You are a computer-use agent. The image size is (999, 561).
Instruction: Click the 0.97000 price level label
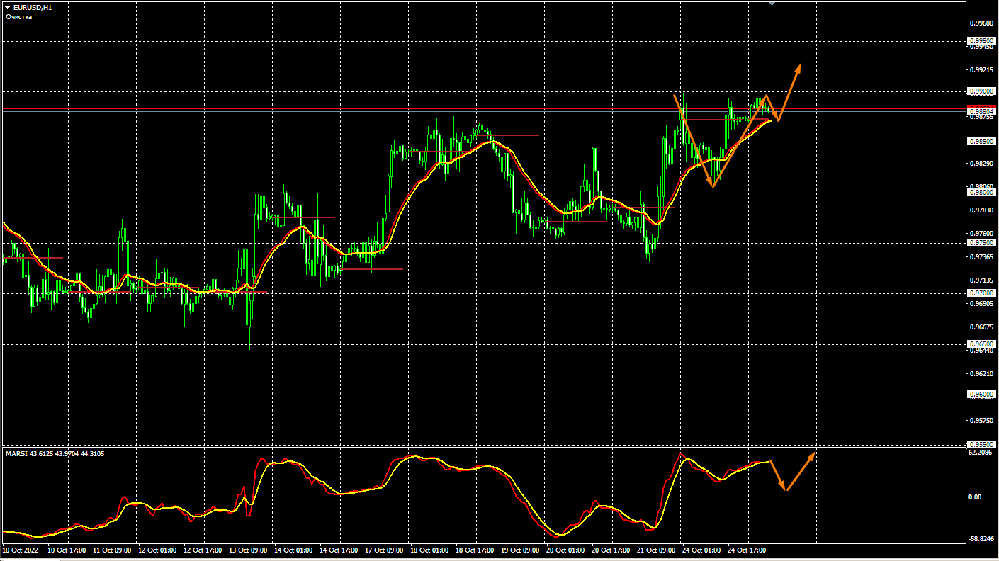tap(981, 293)
